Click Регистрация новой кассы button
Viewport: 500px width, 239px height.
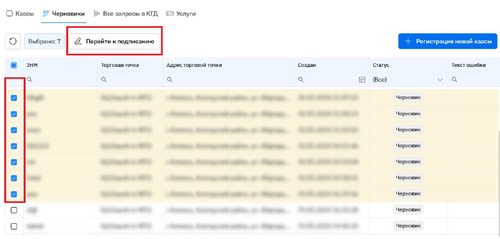pos(447,41)
